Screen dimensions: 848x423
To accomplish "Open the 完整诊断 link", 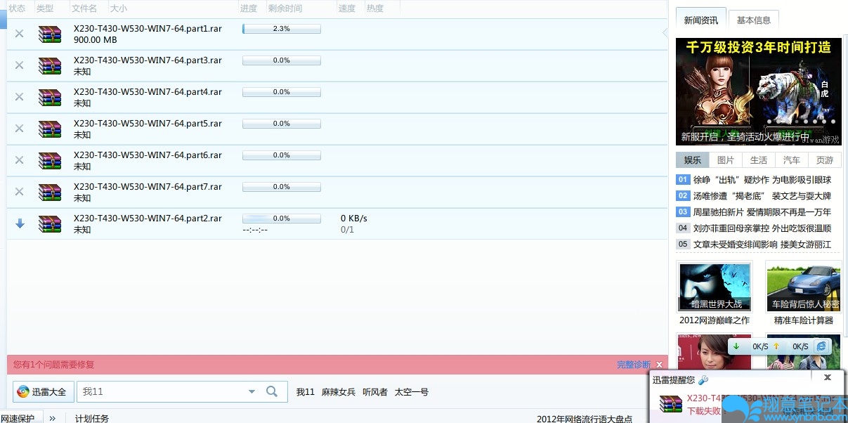I will [634, 365].
